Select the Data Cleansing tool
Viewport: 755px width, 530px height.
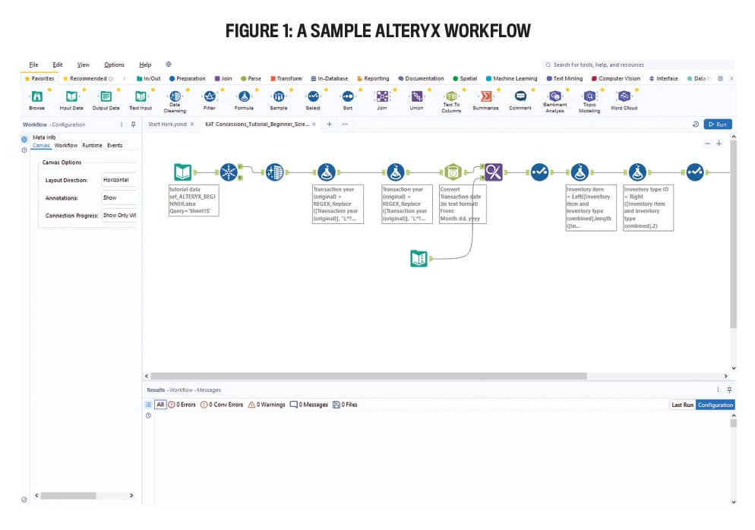pyautogui.click(x=175, y=97)
